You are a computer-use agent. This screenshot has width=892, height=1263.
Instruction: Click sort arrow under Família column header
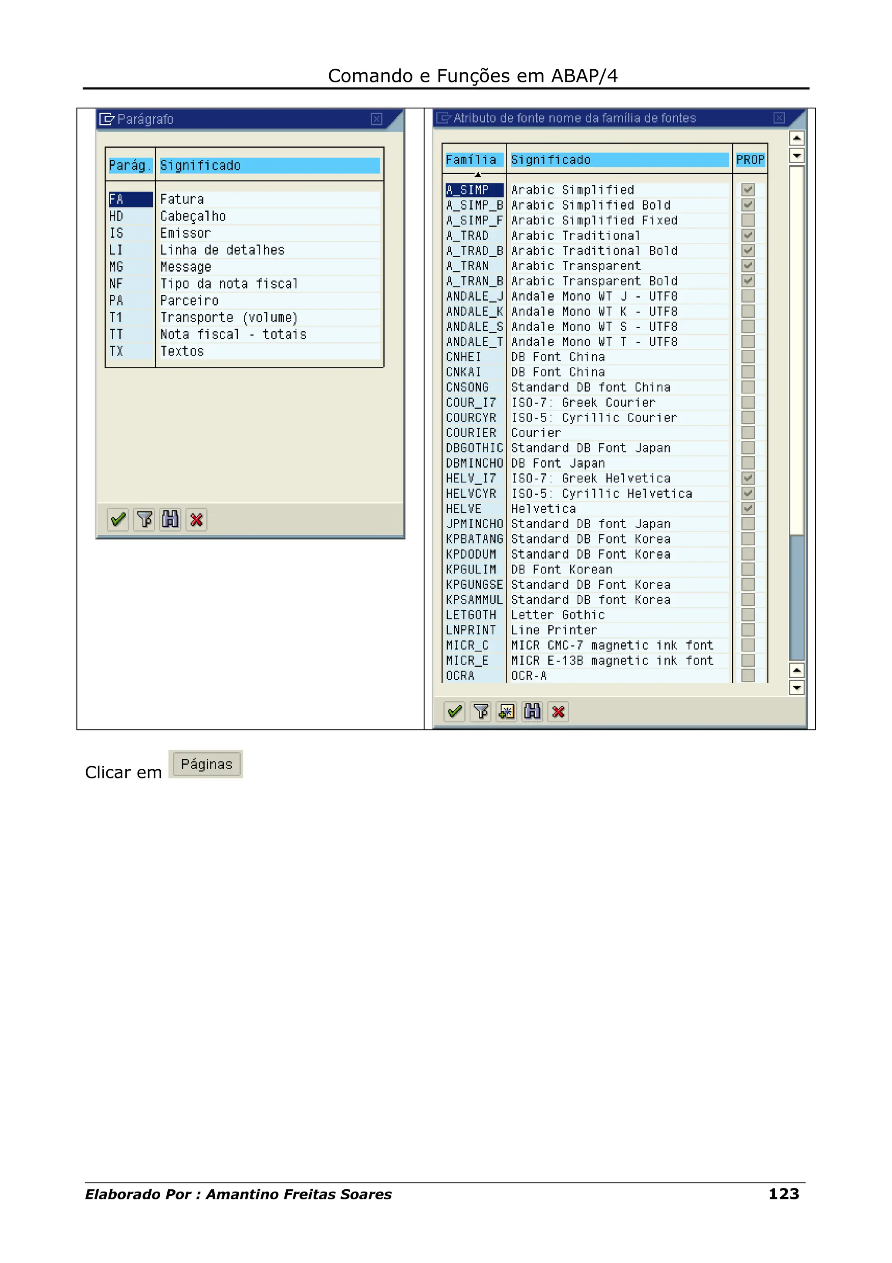click(x=478, y=174)
